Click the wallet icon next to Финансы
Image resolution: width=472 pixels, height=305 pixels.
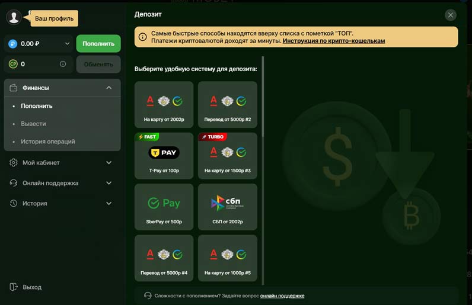tap(14, 88)
